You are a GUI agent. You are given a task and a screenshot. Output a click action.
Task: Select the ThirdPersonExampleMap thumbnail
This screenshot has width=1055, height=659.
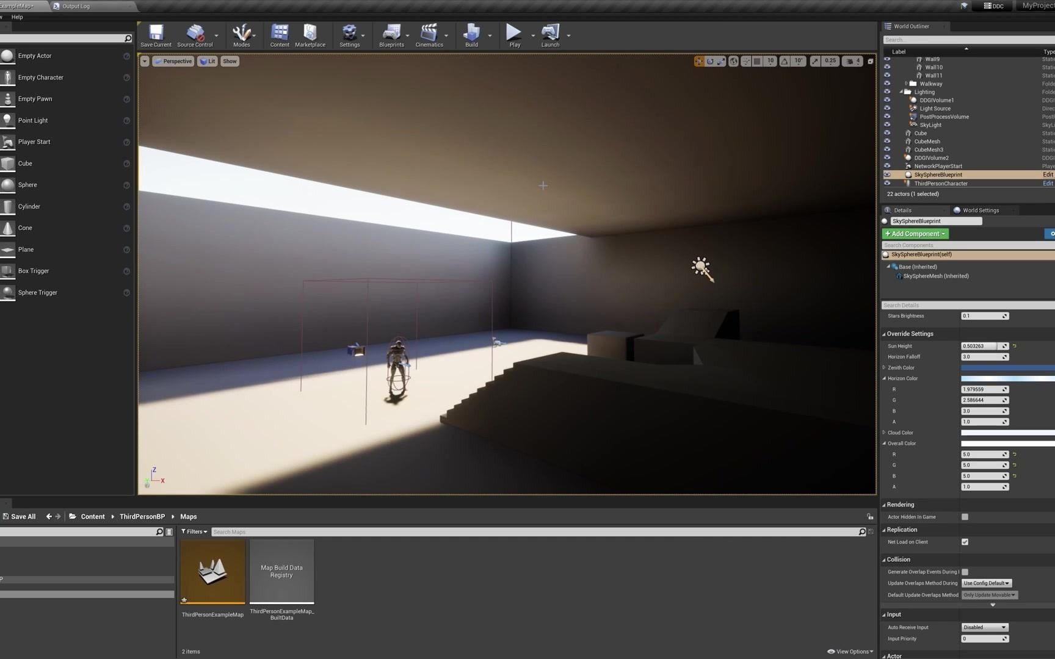pyautogui.click(x=212, y=571)
